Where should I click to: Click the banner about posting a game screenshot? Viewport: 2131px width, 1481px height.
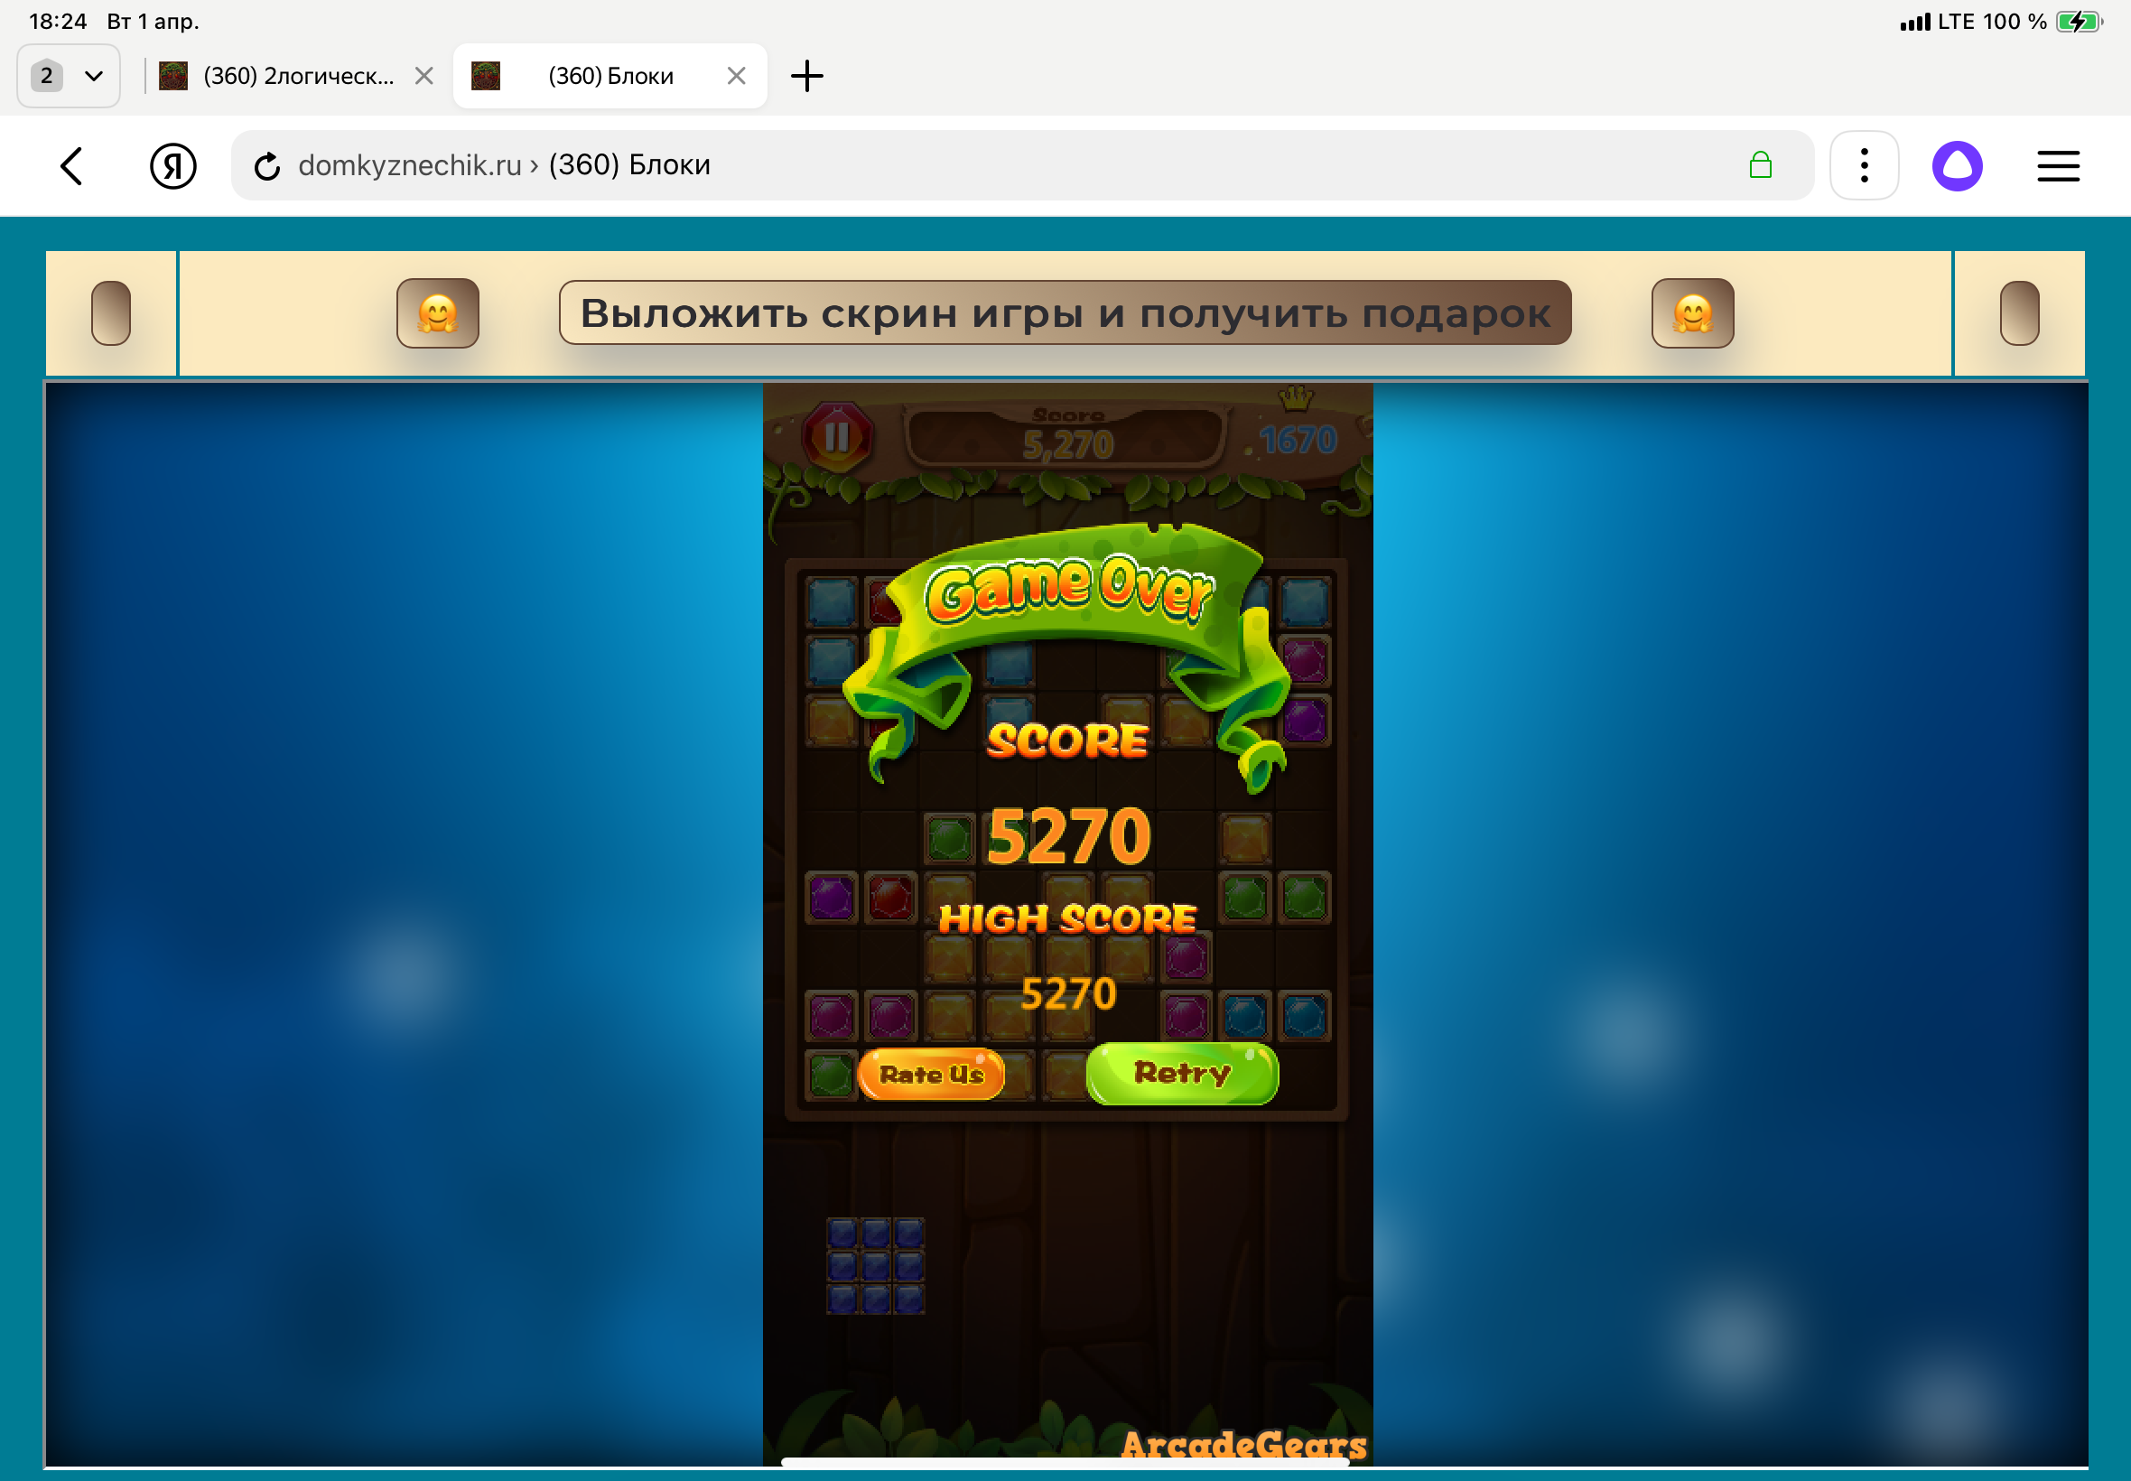click(1064, 313)
